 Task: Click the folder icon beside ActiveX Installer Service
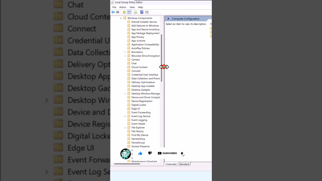tap(129, 22)
